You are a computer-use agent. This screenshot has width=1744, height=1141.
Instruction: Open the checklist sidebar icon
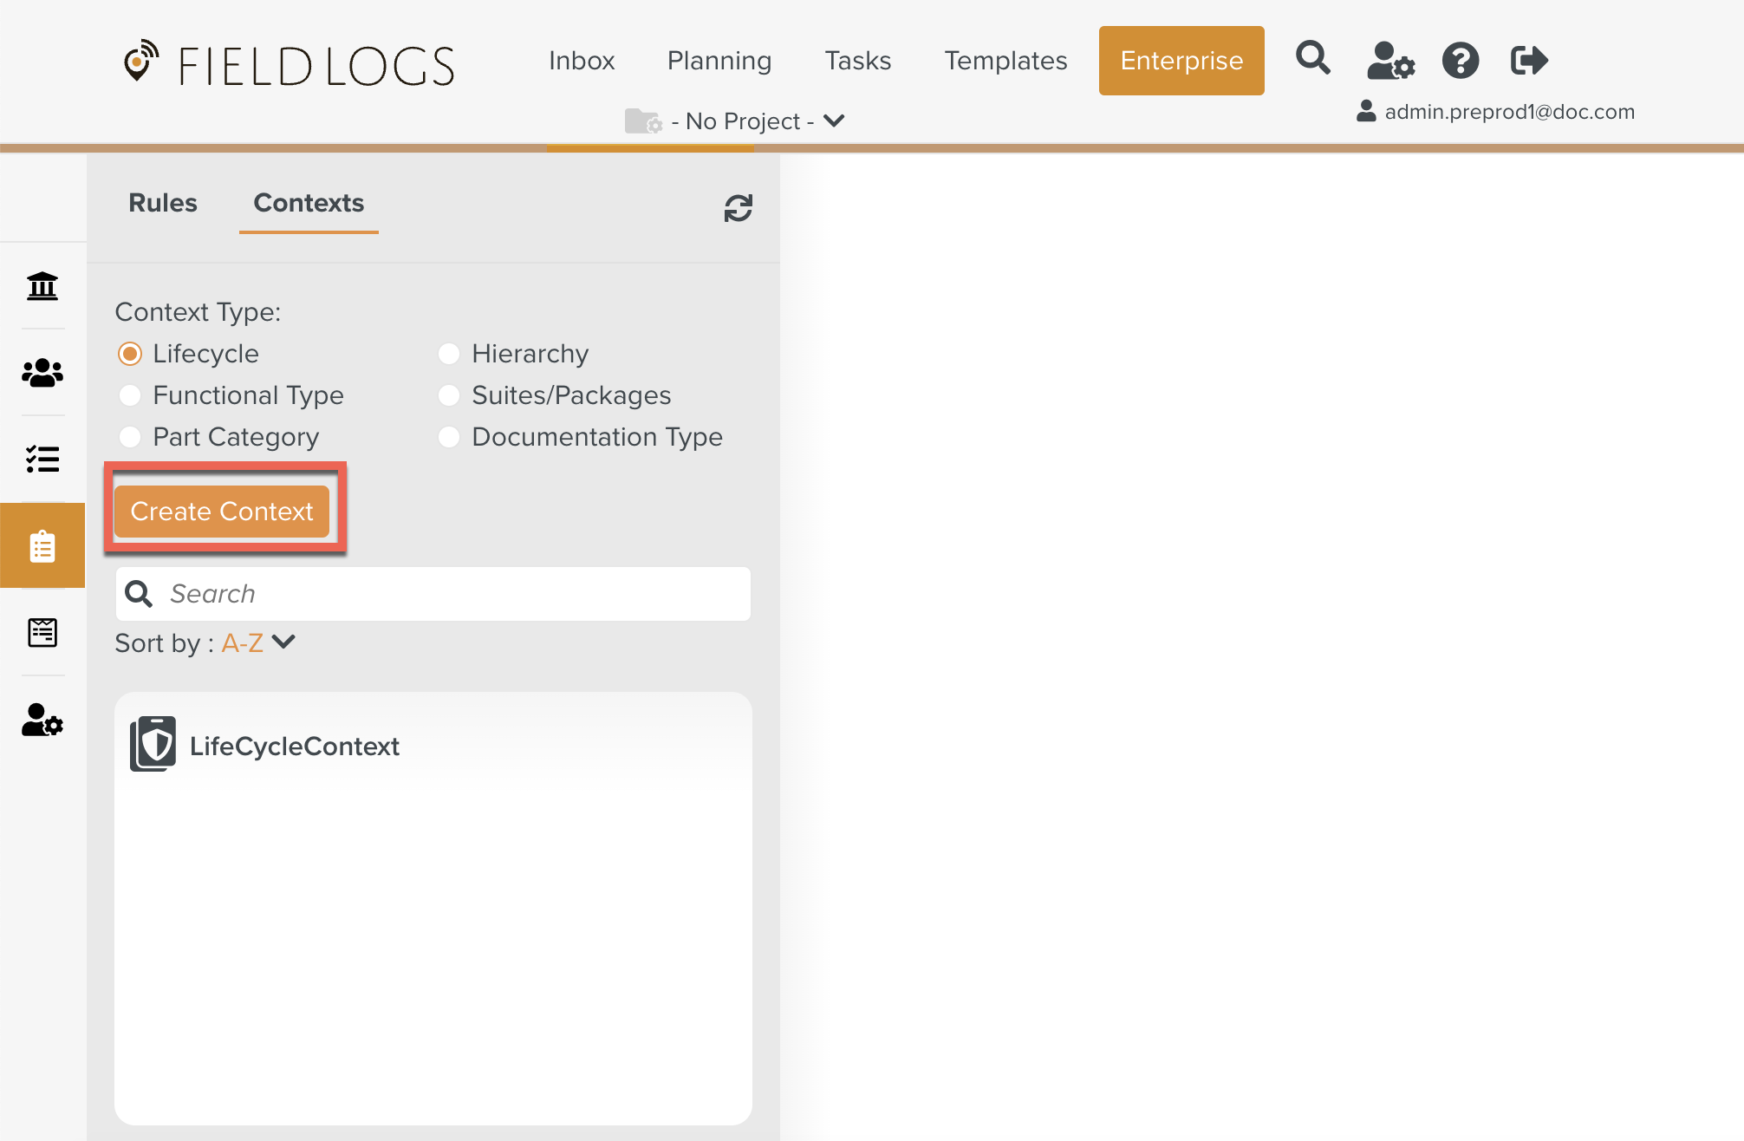point(42,459)
